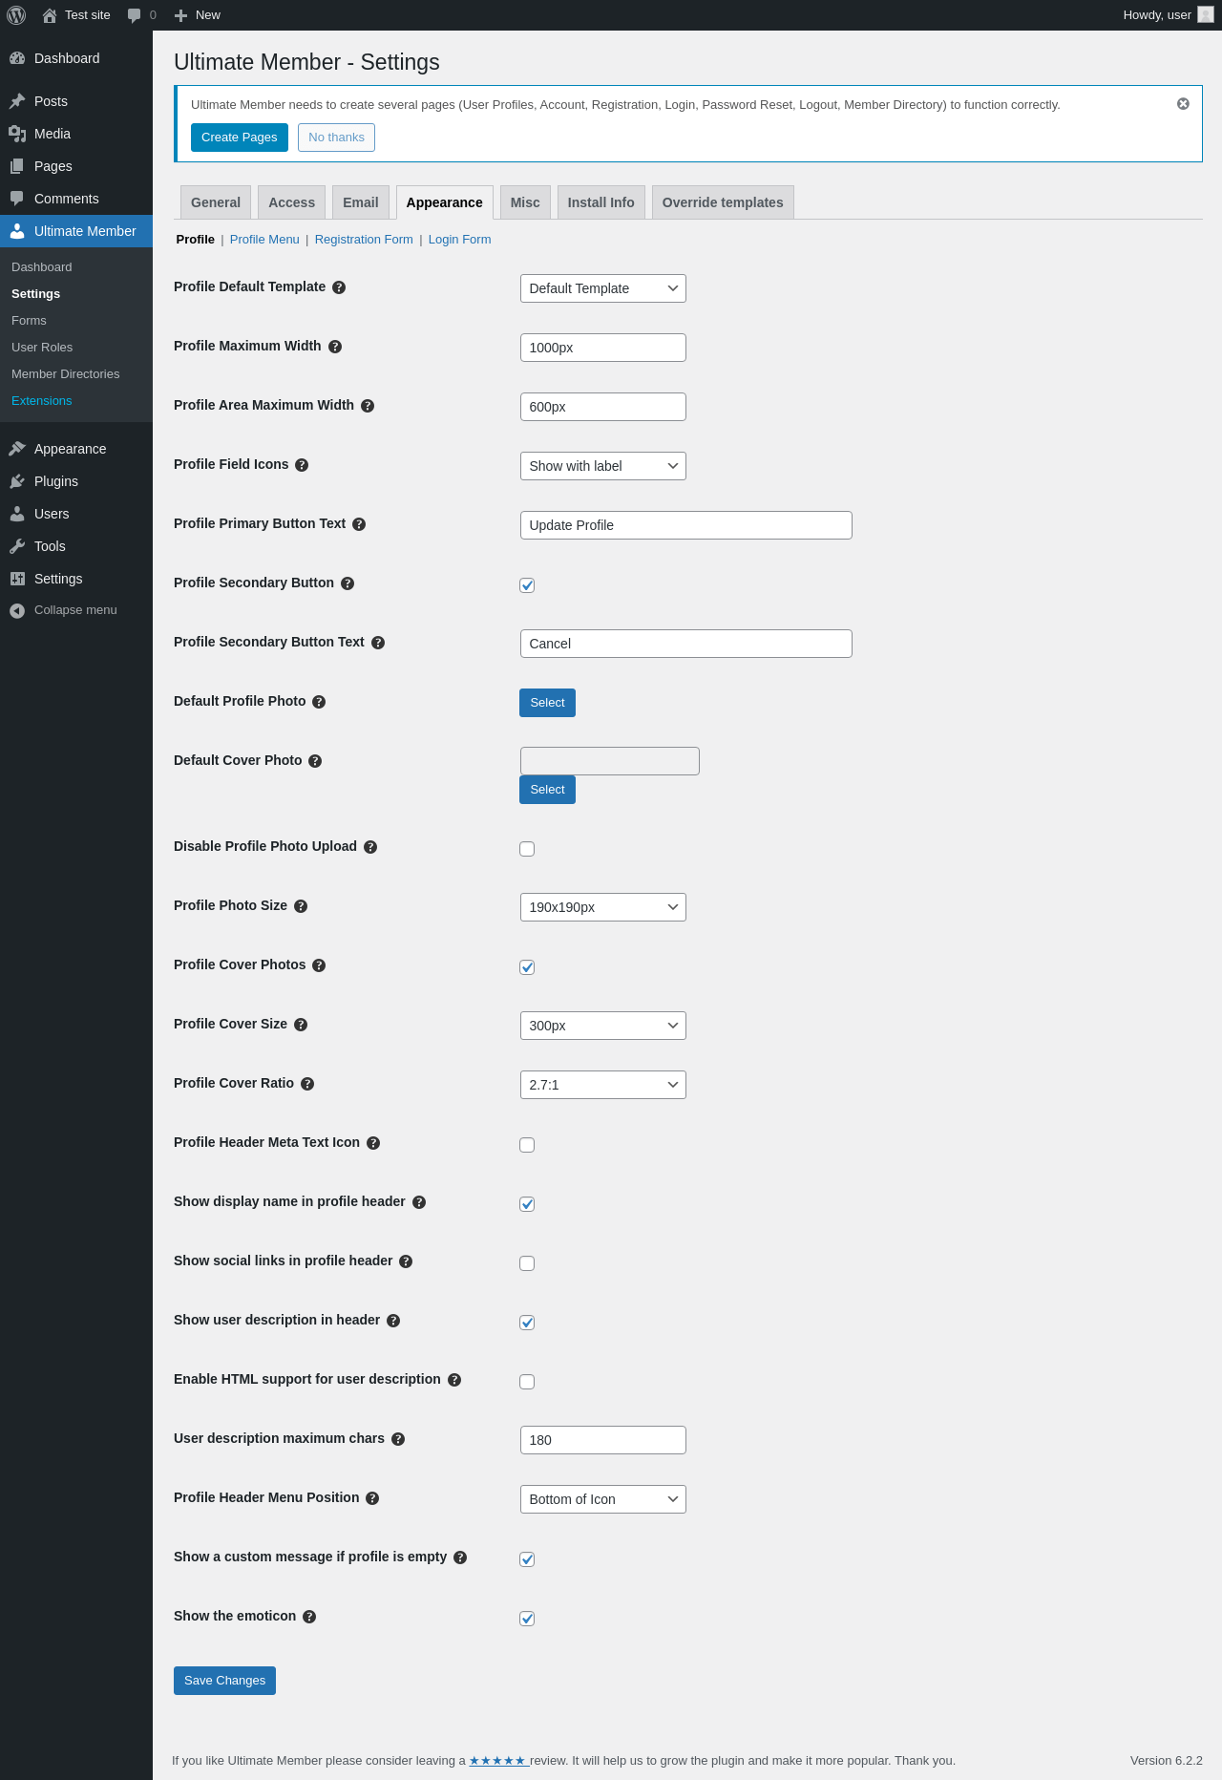Open the Profile Photo Size dropdown

603,907
